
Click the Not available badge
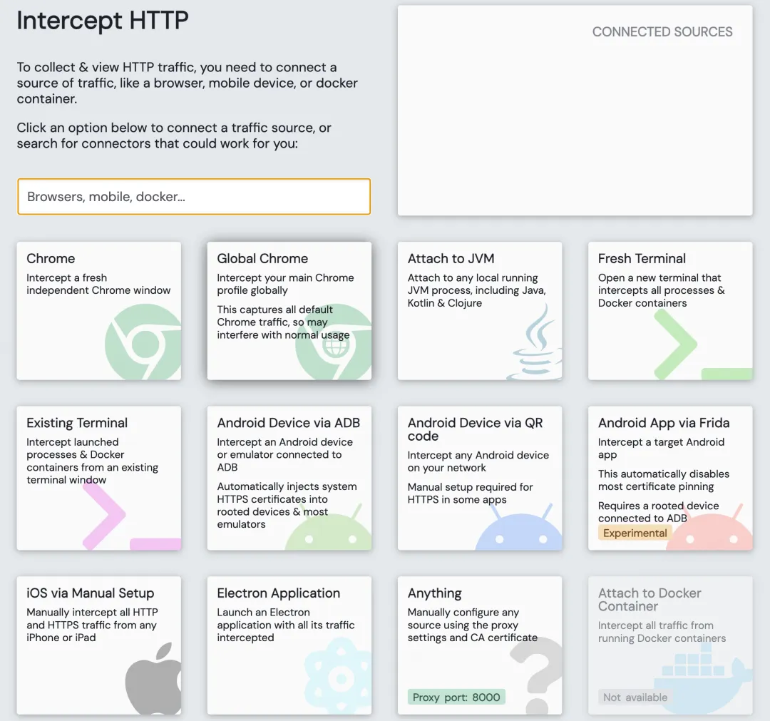click(x=635, y=697)
